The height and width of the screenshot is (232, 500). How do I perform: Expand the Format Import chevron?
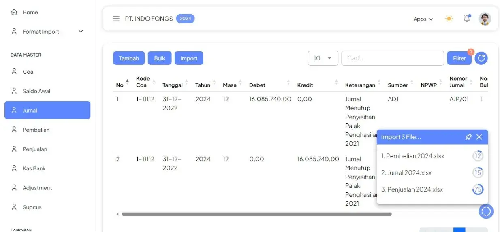pyautogui.click(x=81, y=31)
